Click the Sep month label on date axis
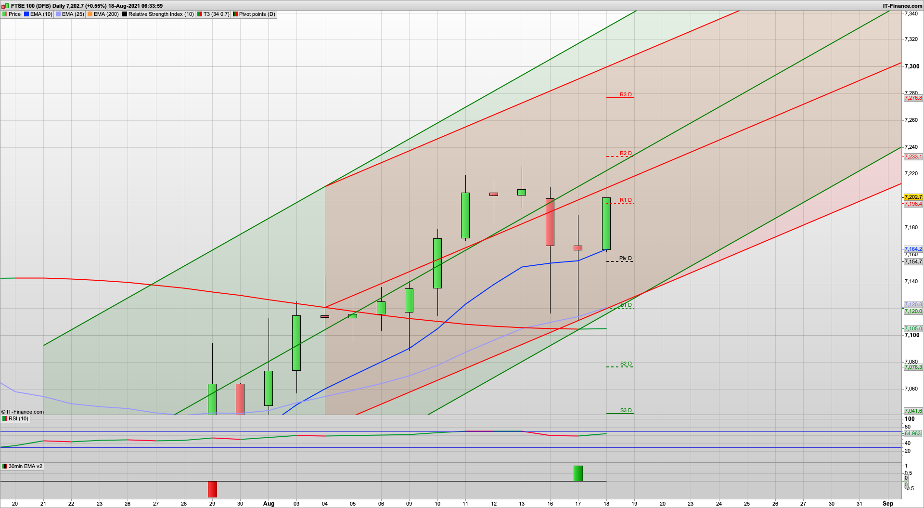 (888, 504)
